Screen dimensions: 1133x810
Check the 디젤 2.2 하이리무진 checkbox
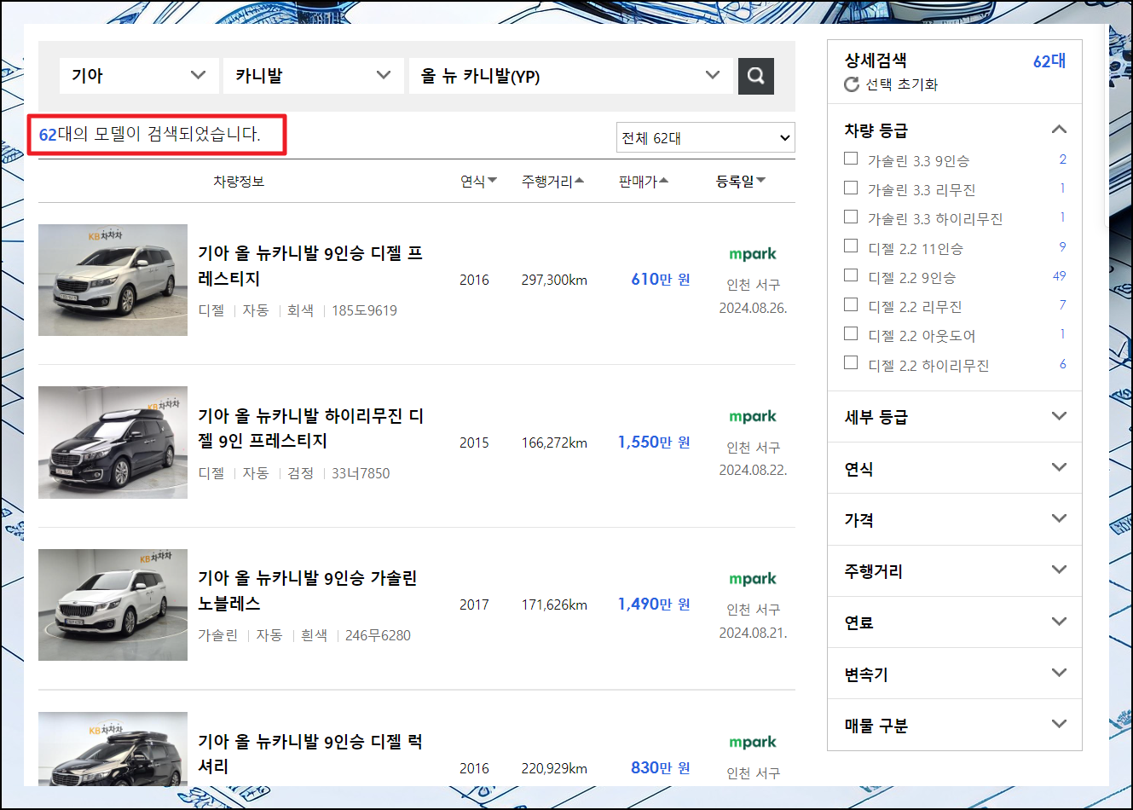tap(851, 363)
